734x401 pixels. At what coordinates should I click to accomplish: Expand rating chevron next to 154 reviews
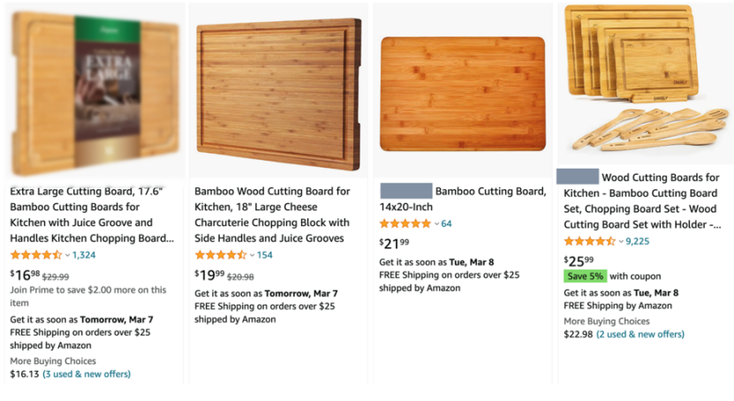[252, 255]
